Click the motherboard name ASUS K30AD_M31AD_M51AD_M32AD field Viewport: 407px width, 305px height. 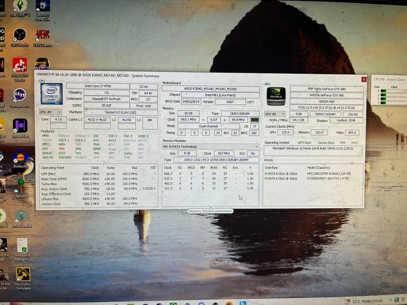point(210,89)
